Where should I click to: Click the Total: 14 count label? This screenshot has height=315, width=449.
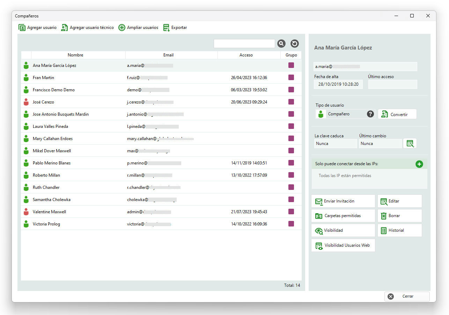(292, 285)
